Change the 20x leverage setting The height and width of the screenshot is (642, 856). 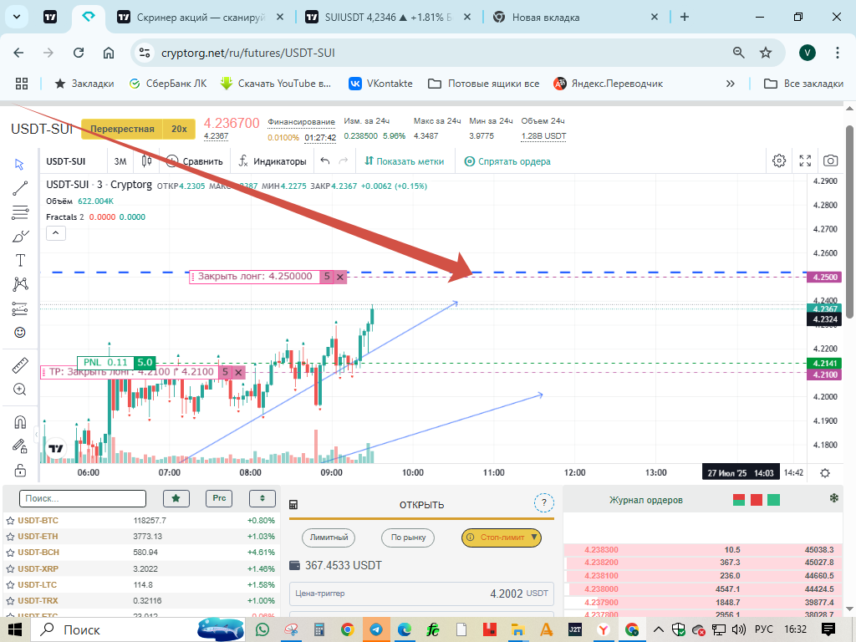tap(179, 130)
